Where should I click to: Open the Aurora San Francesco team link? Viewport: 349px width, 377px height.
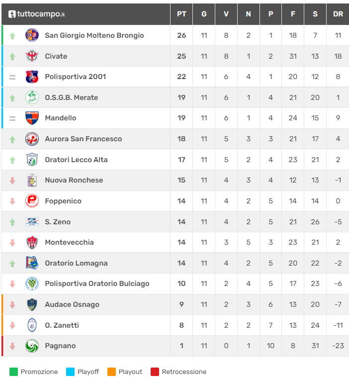83,139
